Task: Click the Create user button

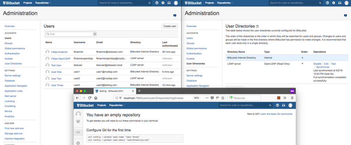Action: click(x=170, y=26)
